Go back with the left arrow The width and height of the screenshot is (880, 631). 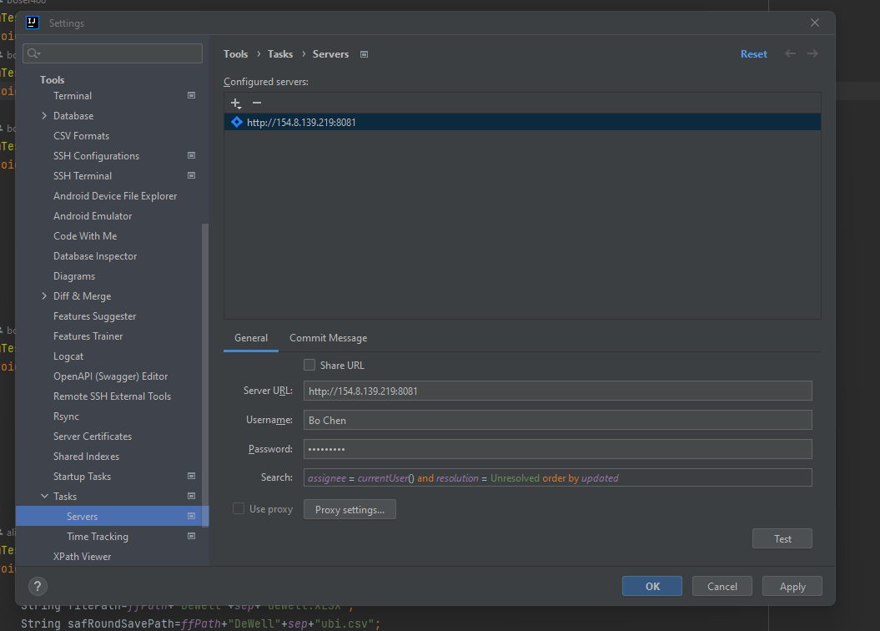pyautogui.click(x=790, y=54)
